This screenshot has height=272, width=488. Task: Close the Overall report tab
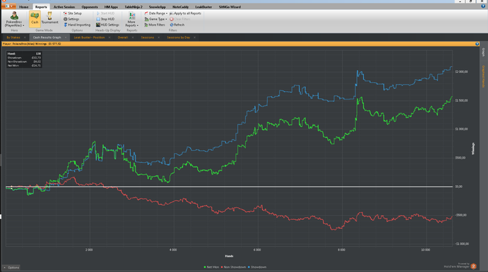click(133, 38)
